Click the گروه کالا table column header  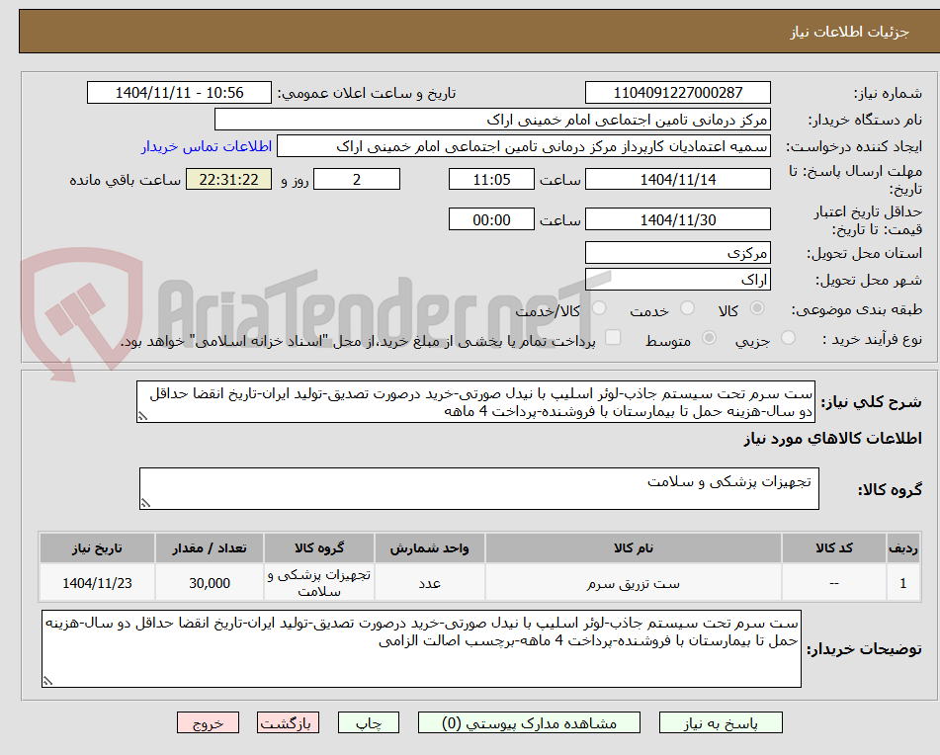tap(319, 548)
